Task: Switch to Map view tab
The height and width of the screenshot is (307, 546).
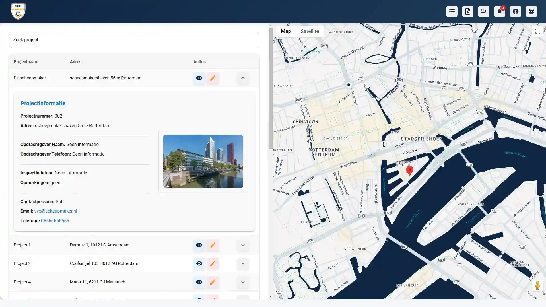Action: pos(286,31)
